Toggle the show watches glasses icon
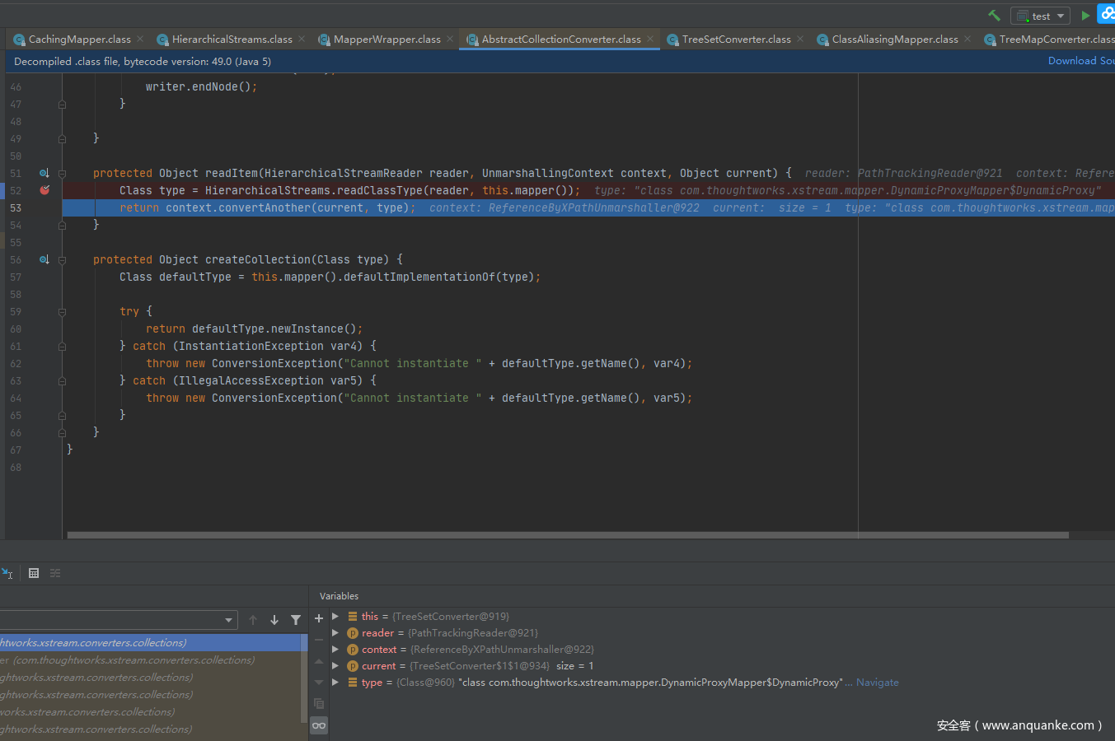 pos(319,725)
